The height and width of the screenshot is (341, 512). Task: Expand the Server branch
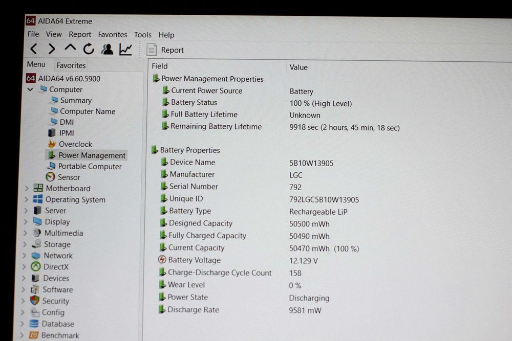pyautogui.click(x=26, y=211)
